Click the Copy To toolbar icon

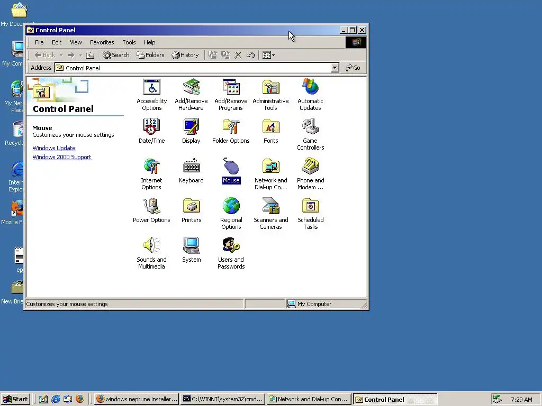[x=225, y=55]
